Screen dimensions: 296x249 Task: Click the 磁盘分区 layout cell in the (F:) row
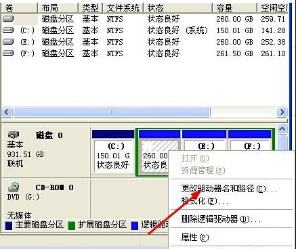[58, 53]
